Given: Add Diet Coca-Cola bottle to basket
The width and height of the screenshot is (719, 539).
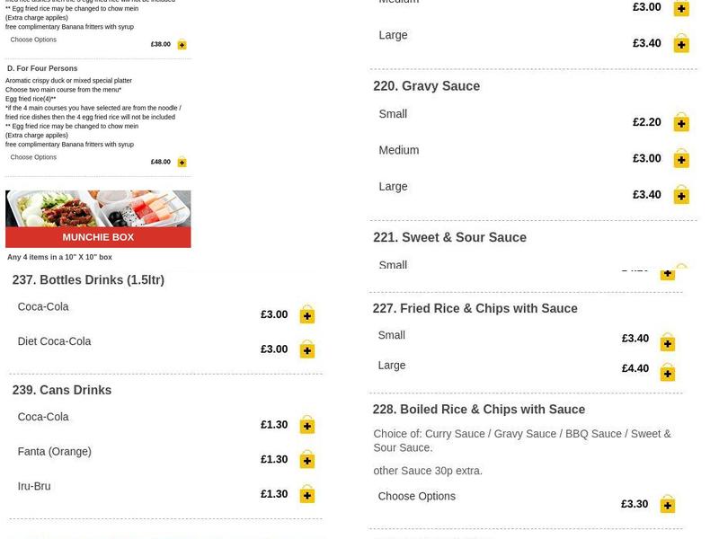Looking at the screenshot, I should (x=307, y=349).
